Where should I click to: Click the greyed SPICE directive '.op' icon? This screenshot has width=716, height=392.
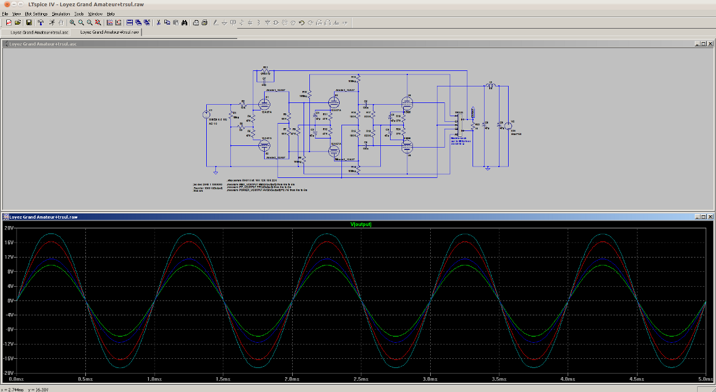345,22
